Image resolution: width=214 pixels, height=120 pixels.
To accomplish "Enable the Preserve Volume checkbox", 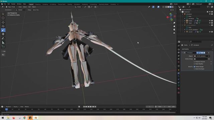I will pyautogui.click(x=194, y=62).
